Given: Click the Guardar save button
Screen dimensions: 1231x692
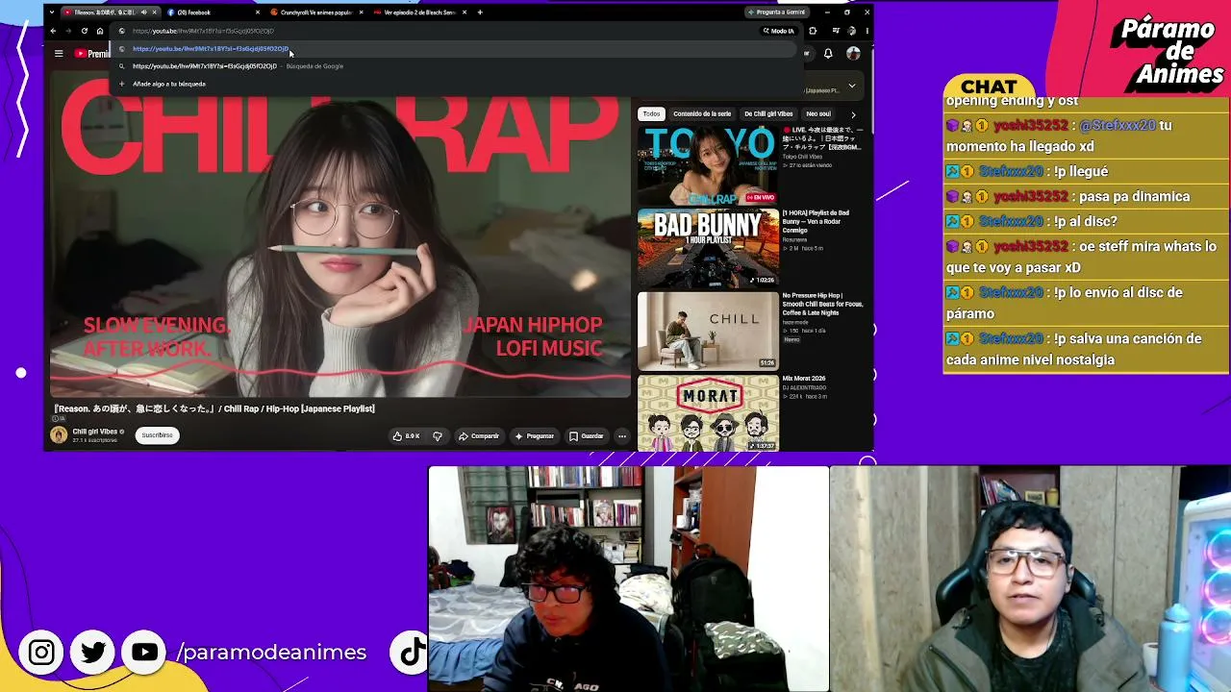Looking at the screenshot, I should point(586,436).
